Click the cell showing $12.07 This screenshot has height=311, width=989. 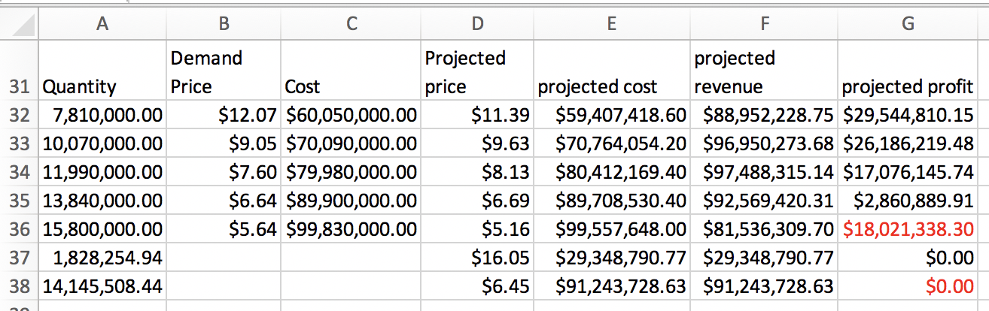(223, 116)
